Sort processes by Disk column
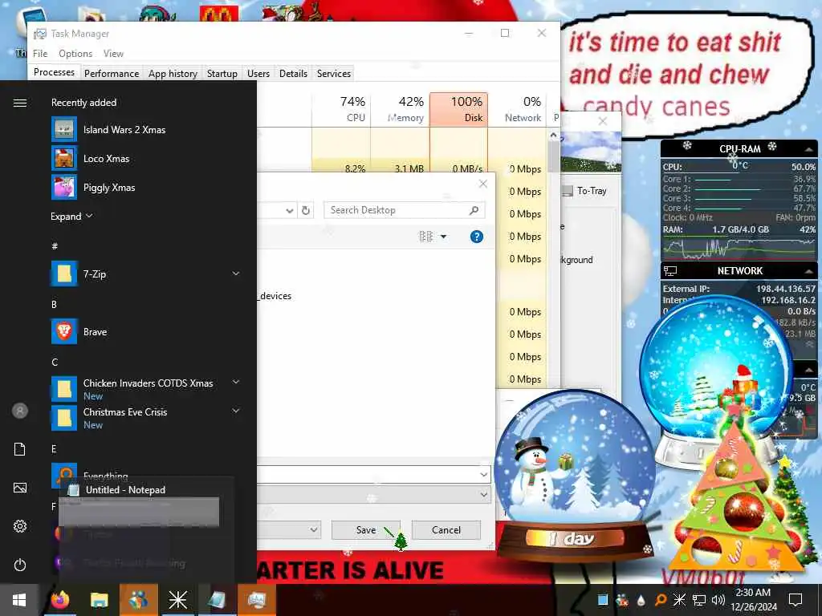This screenshot has height=616, width=822. click(458, 109)
